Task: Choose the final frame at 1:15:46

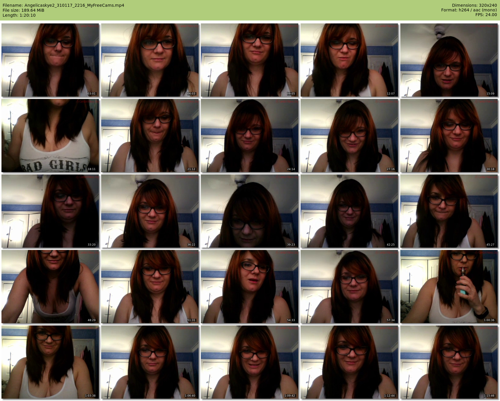Action: point(449,362)
